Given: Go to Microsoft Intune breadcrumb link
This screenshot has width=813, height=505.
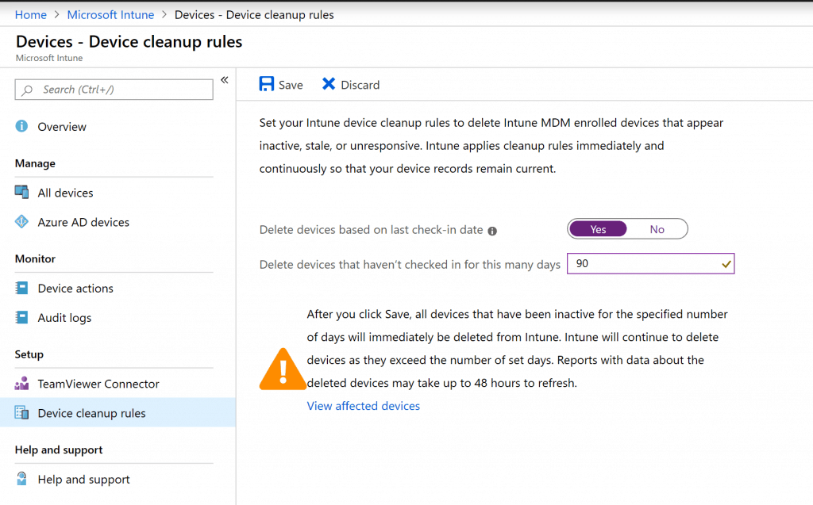Looking at the screenshot, I should tap(110, 14).
